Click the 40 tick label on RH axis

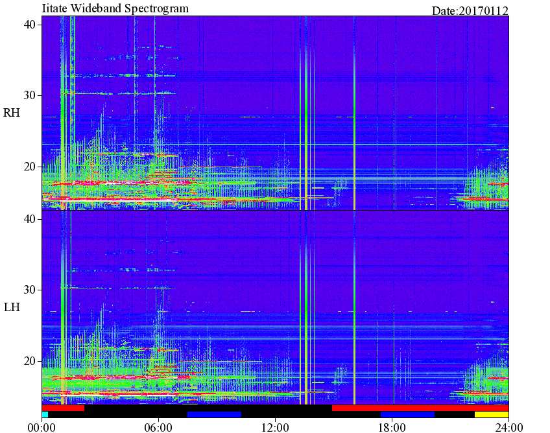[29, 25]
